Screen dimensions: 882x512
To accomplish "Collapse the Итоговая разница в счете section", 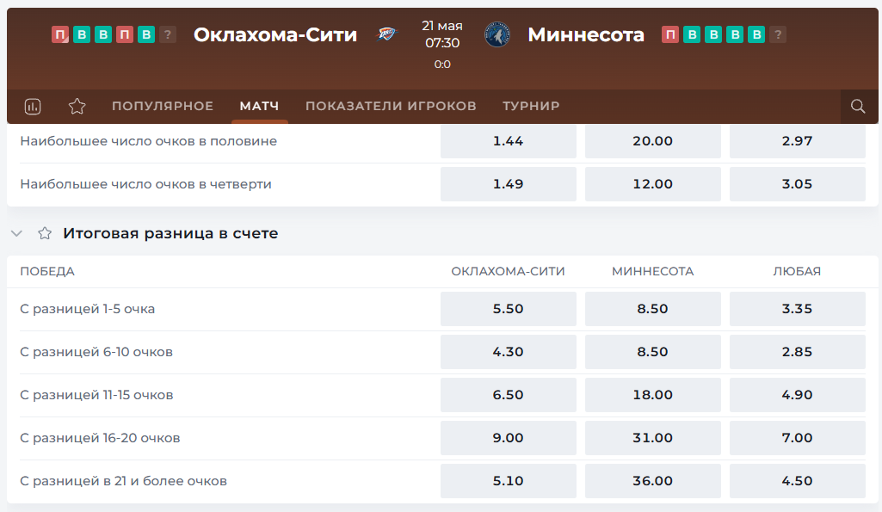I will coord(17,233).
